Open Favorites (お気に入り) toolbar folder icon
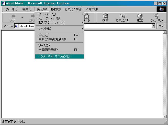 [x=123, y=18]
